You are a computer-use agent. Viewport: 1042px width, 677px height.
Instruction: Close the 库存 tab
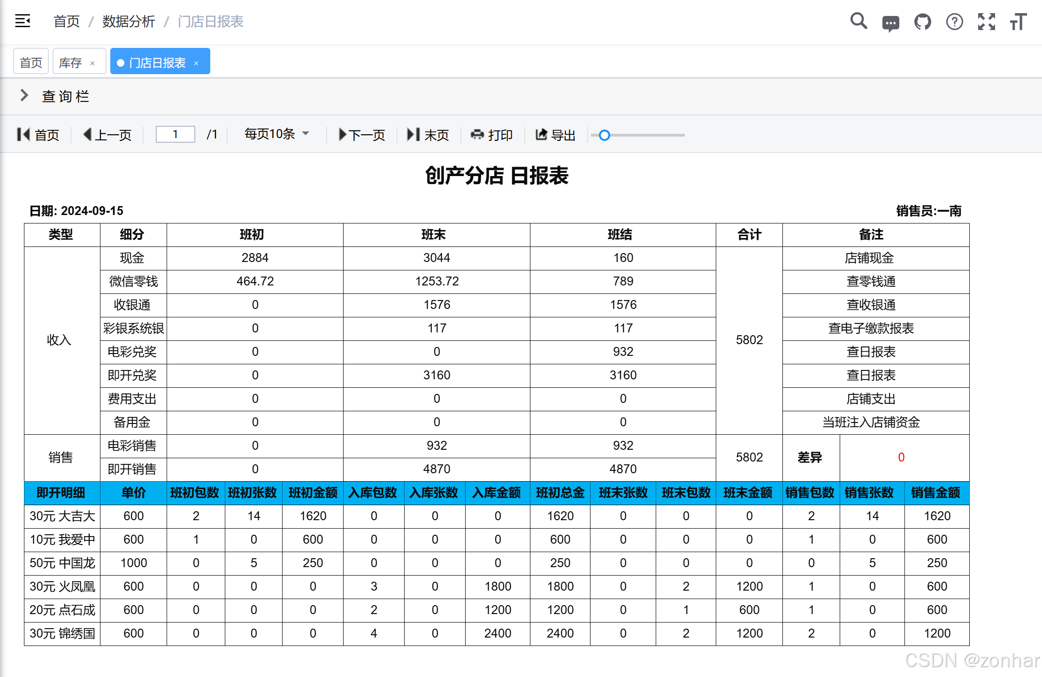92,63
